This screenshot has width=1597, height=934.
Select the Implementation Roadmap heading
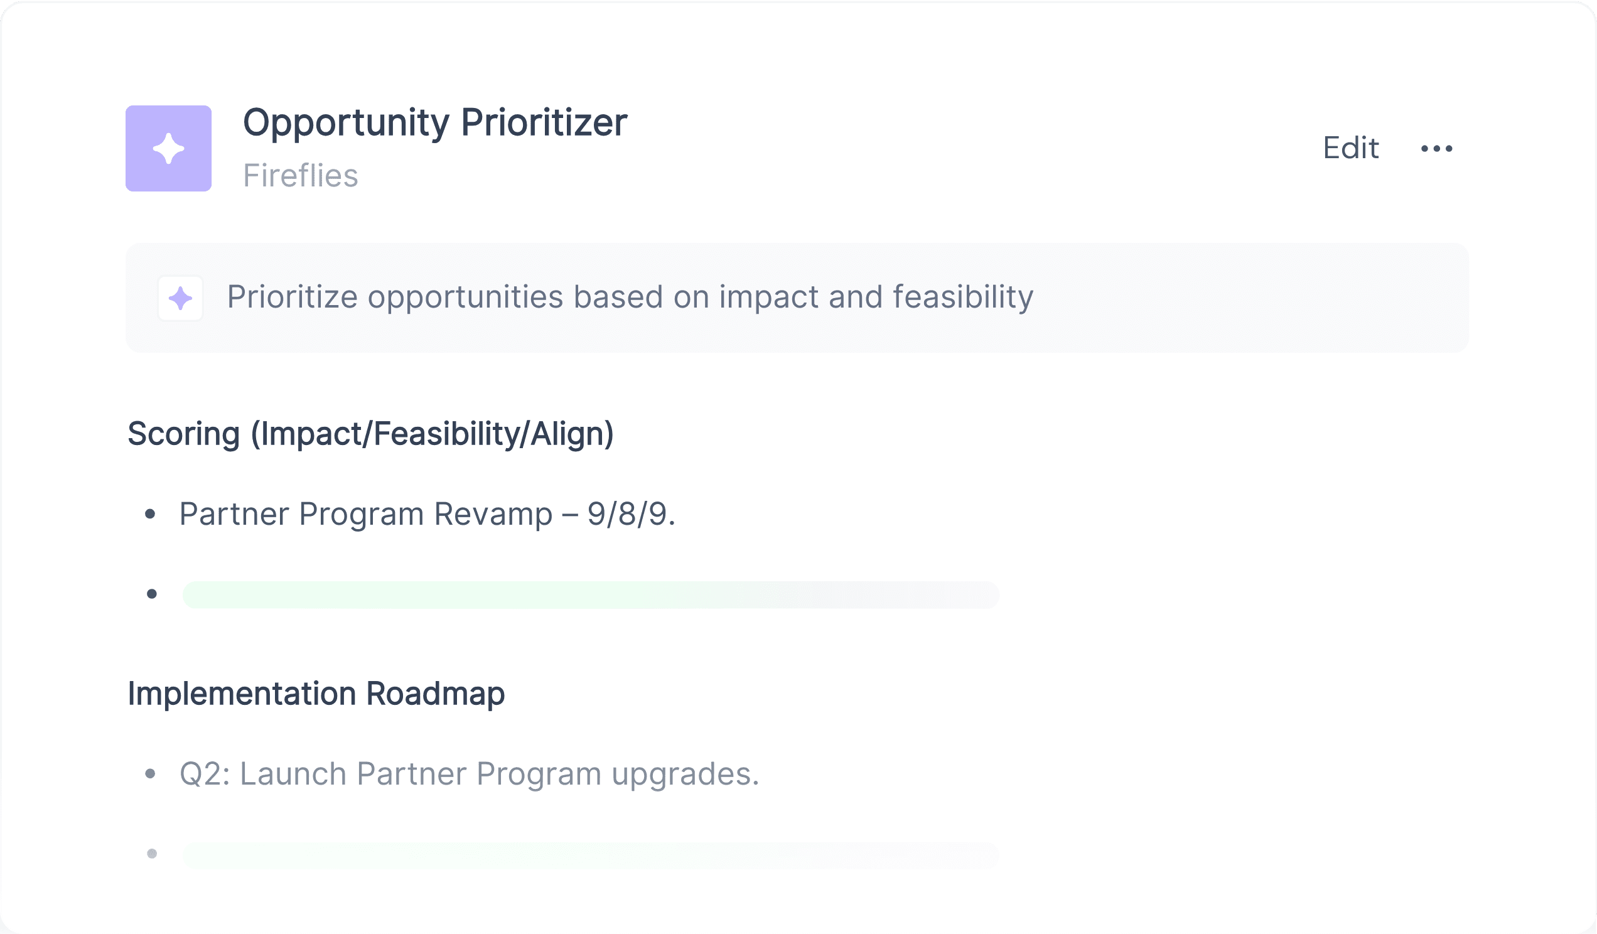[316, 693]
